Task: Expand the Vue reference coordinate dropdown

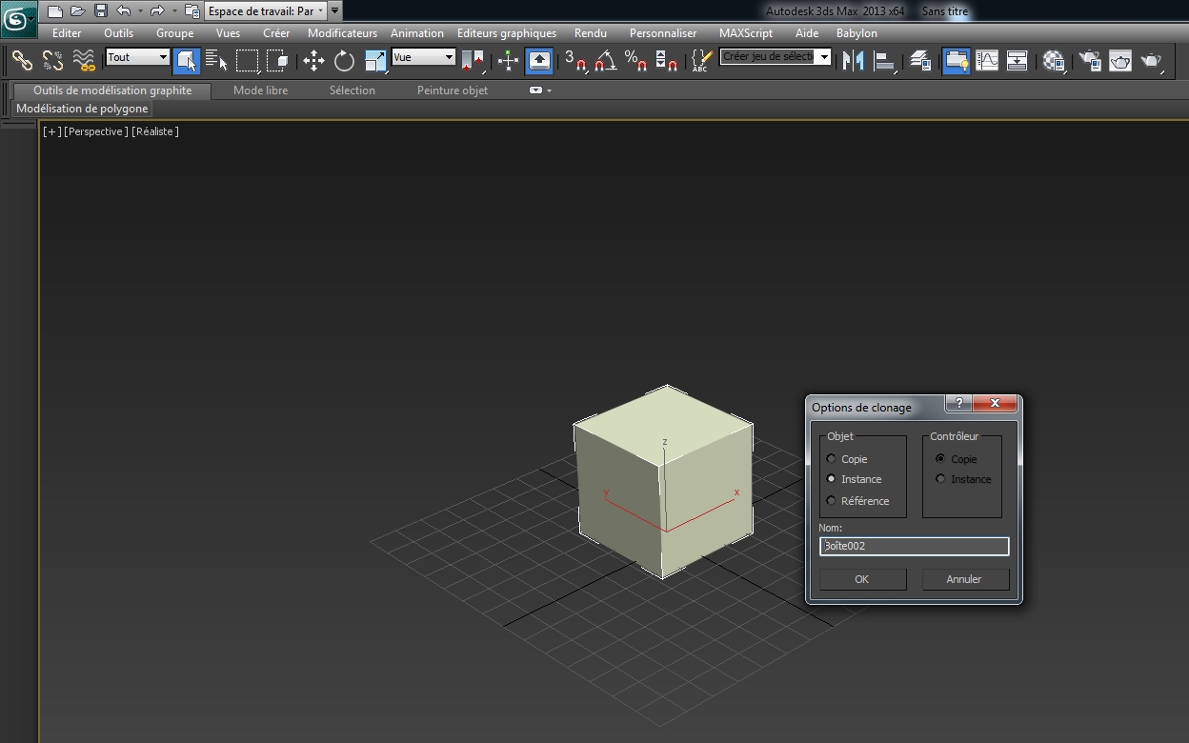Action: 424,57
